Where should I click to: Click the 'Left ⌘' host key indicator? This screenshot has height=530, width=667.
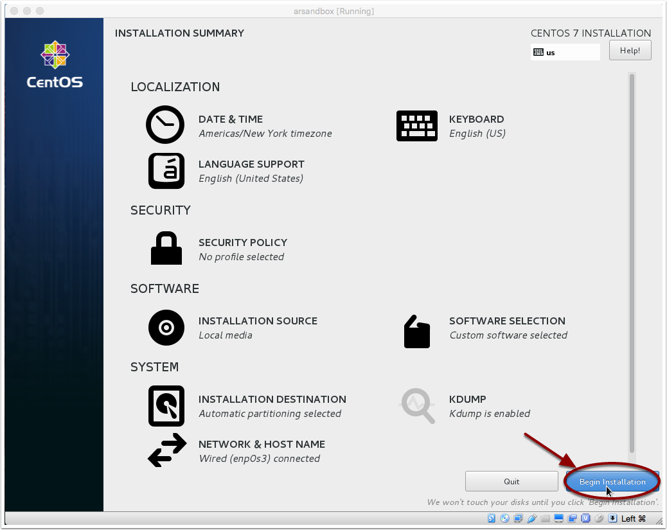[x=634, y=518]
